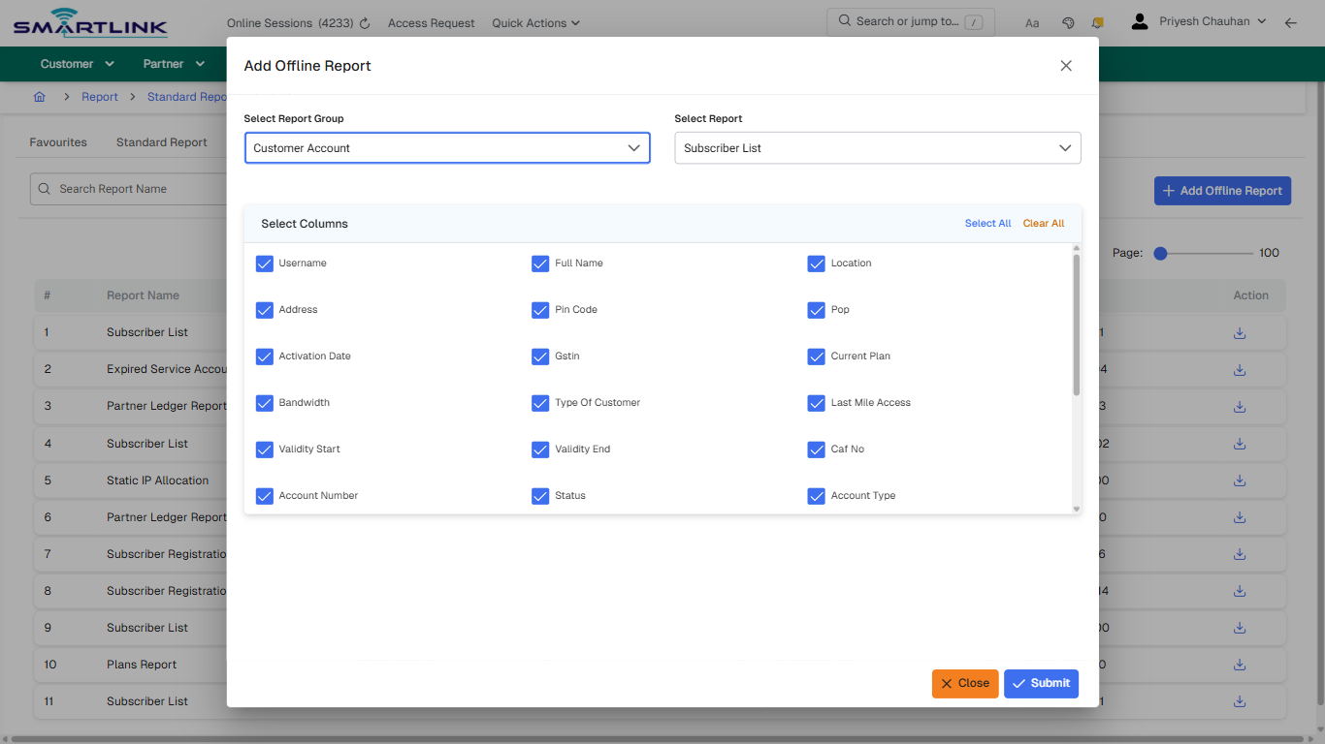1325x744 pixels.
Task: Download the Static IP Allocation report
Action: (1239, 480)
